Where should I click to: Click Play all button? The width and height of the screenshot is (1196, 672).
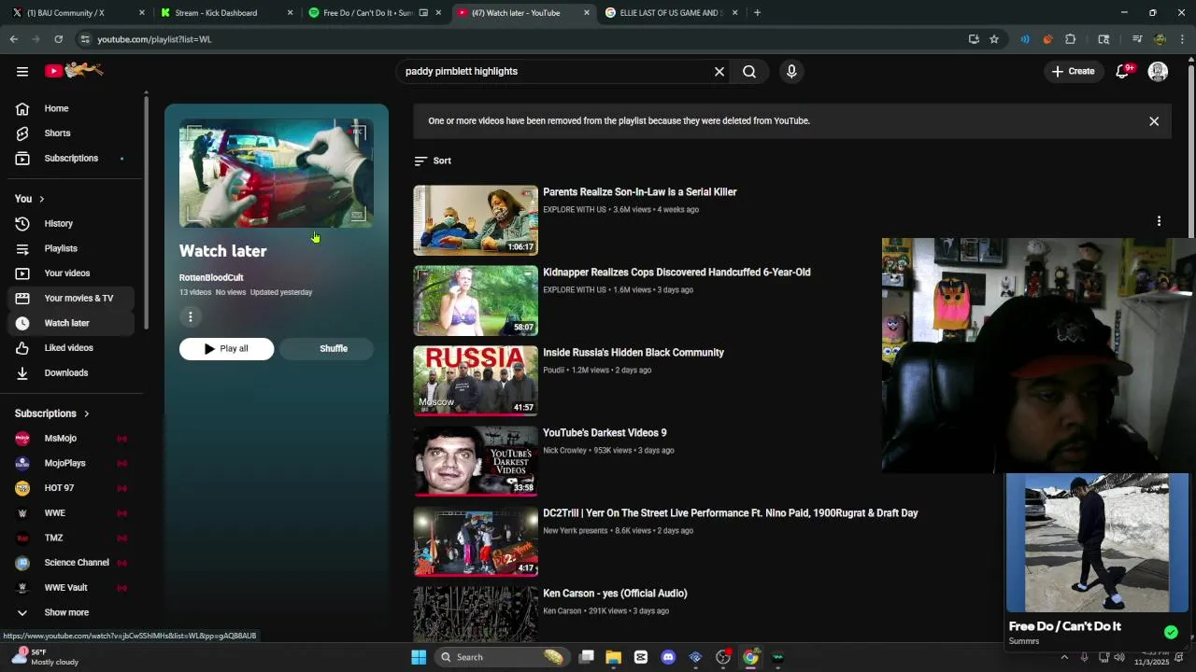click(x=226, y=349)
